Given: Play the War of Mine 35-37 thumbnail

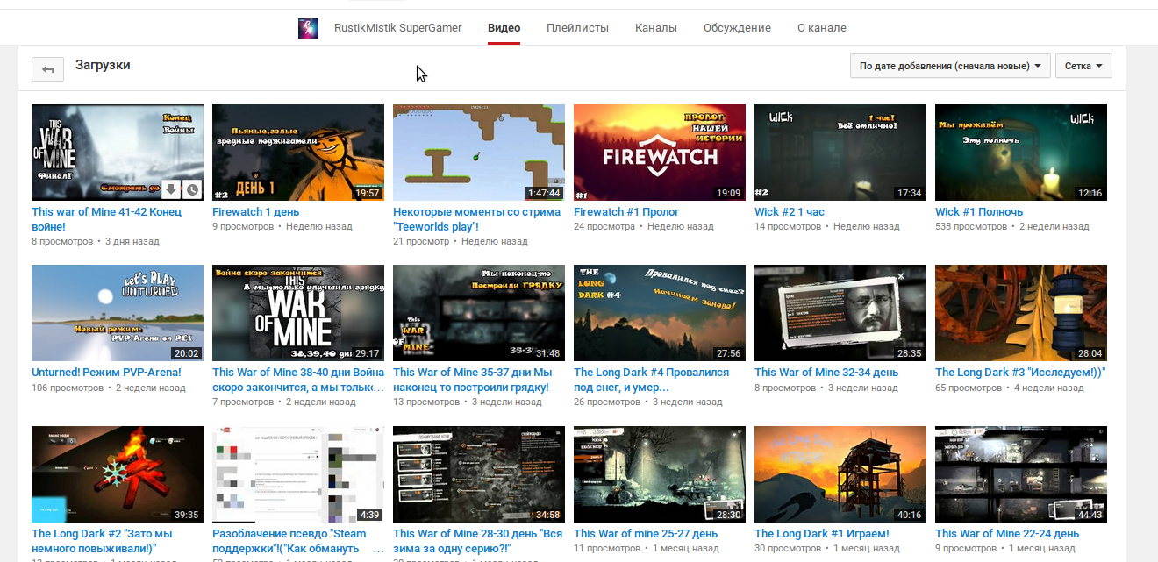Looking at the screenshot, I should 479,313.
